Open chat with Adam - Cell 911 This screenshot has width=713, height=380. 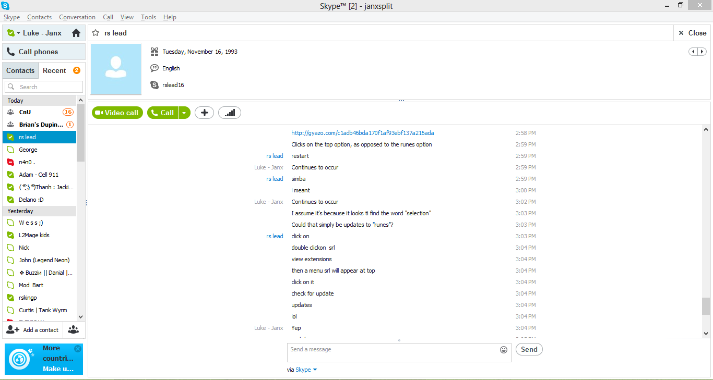[x=39, y=175]
